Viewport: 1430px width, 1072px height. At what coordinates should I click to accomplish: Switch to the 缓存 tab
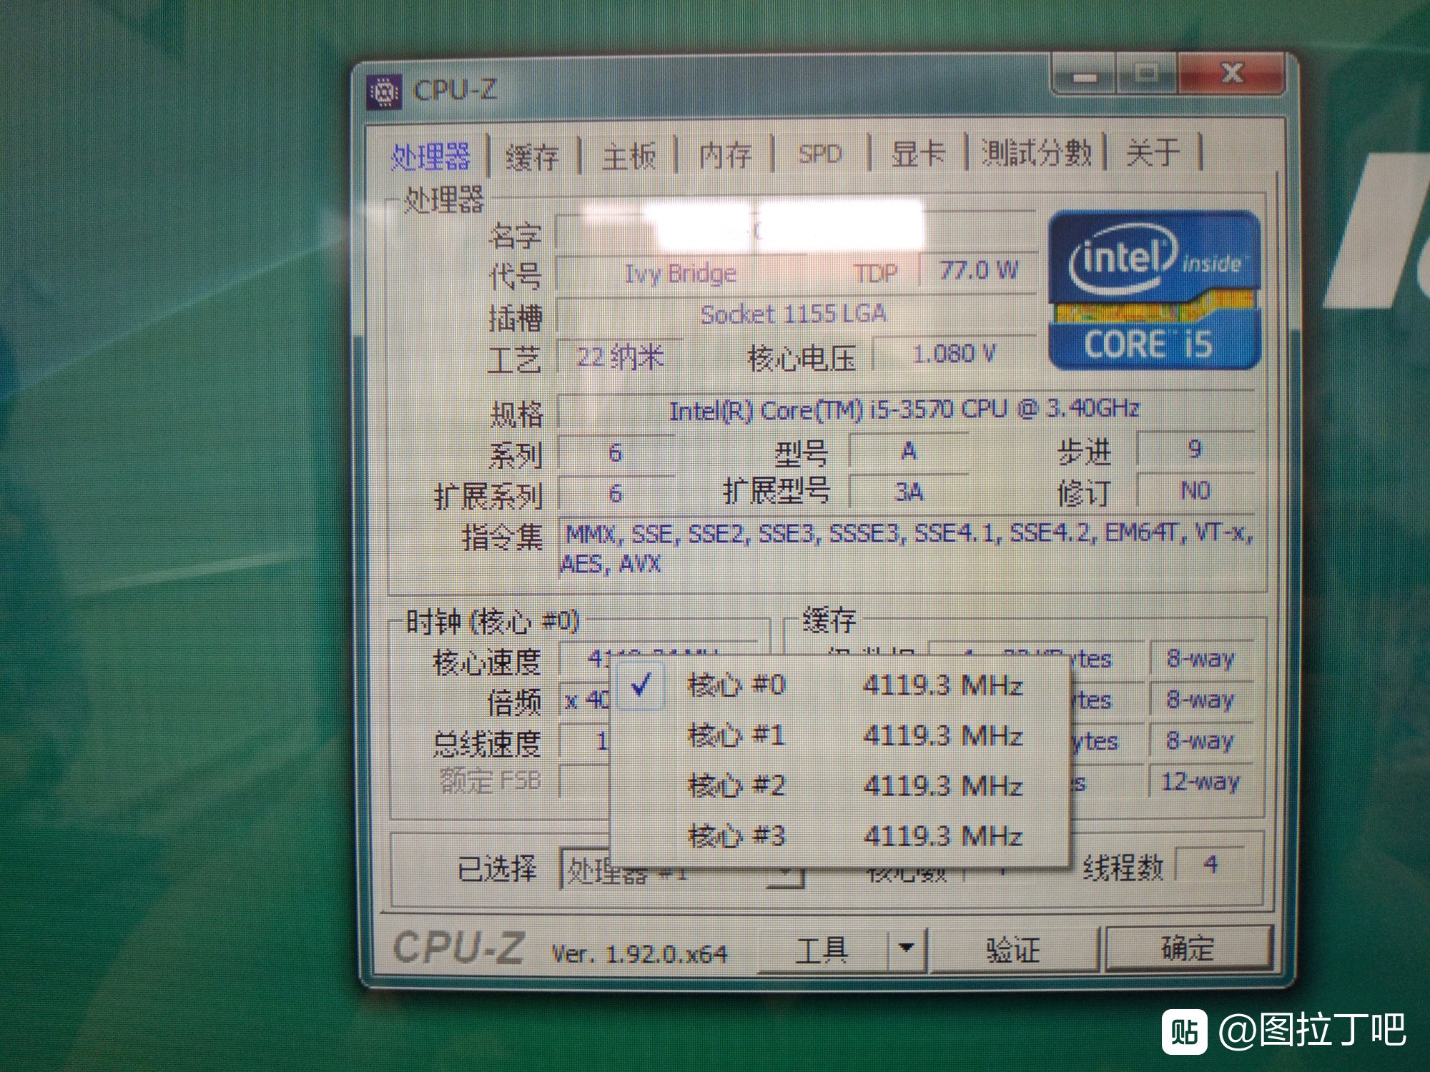click(x=532, y=156)
